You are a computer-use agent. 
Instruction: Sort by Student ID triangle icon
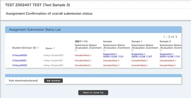[38, 48]
